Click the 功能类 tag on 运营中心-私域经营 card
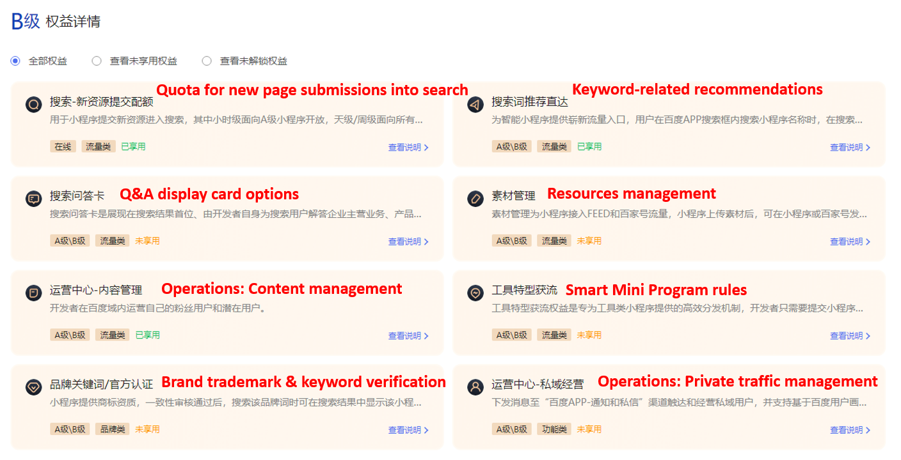This screenshot has height=460, width=901. click(x=554, y=429)
